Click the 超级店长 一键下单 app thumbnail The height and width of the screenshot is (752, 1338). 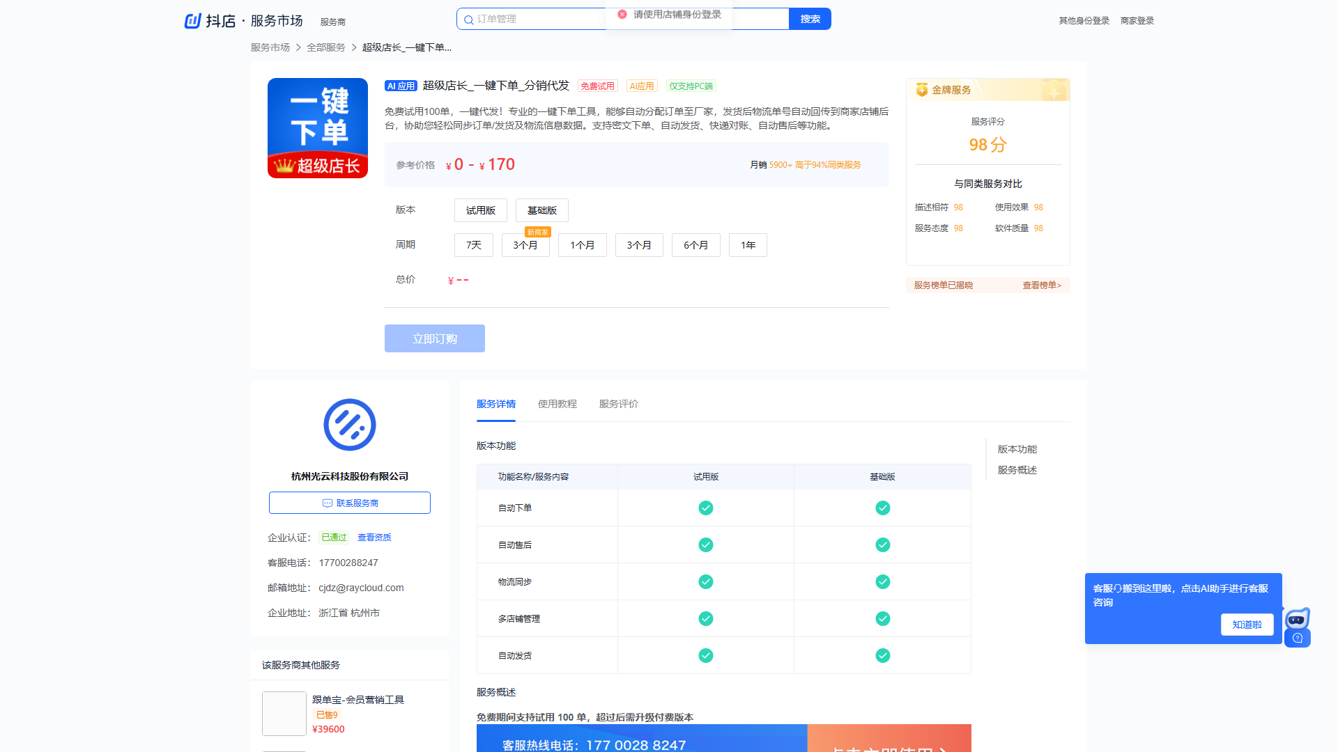(x=318, y=128)
